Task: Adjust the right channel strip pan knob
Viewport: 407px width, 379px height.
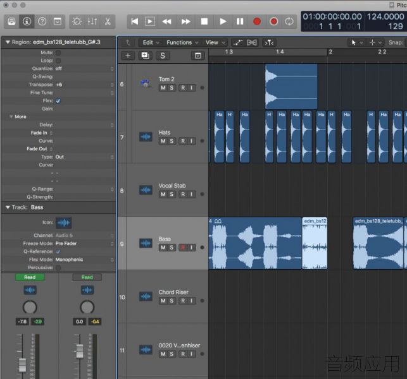Action: (87, 307)
